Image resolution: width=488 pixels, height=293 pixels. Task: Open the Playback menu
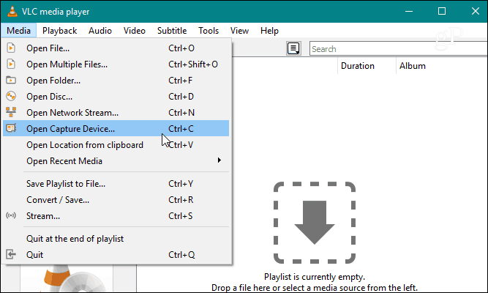(x=59, y=31)
